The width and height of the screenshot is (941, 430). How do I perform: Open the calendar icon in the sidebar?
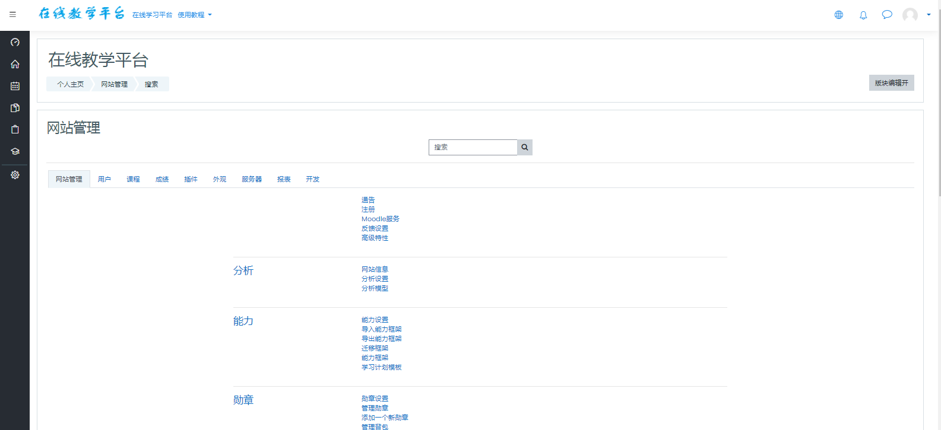pos(15,86)
